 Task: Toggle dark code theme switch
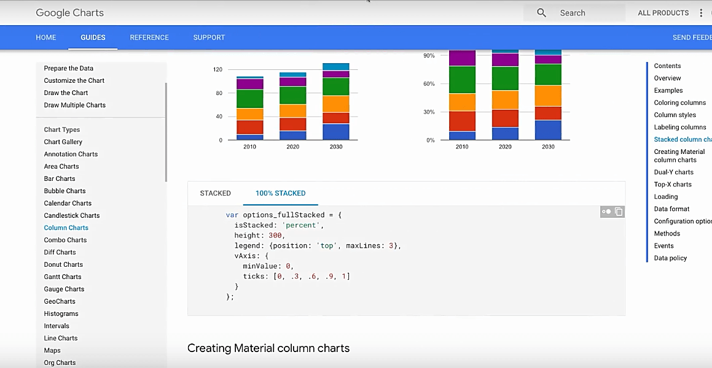coord(606,212)
